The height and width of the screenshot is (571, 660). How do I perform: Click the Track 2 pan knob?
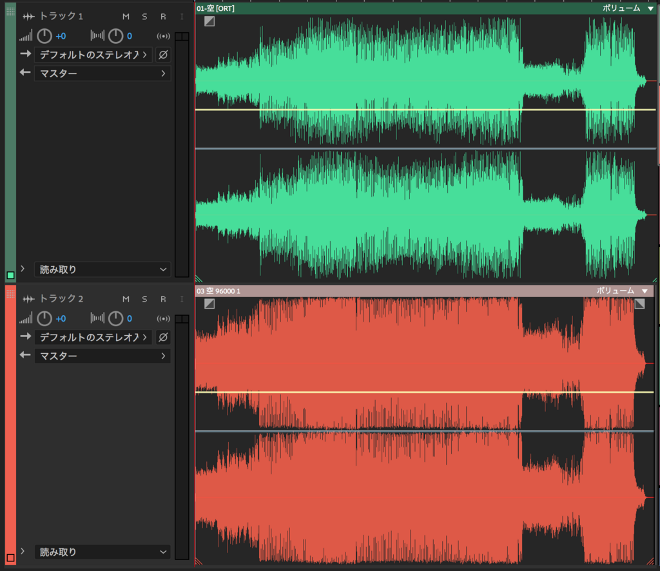[116, 318]
